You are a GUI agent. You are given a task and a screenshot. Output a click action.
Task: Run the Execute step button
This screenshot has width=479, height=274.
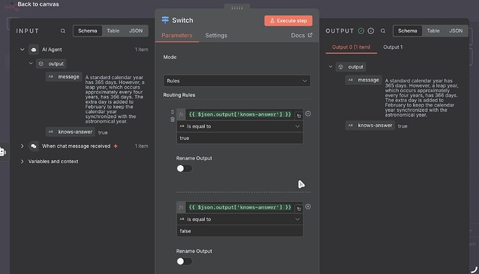point(288,21)
